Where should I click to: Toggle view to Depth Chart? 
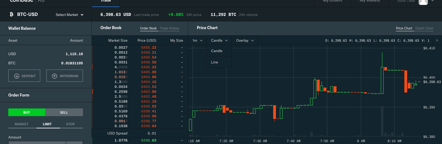[424, 28]
